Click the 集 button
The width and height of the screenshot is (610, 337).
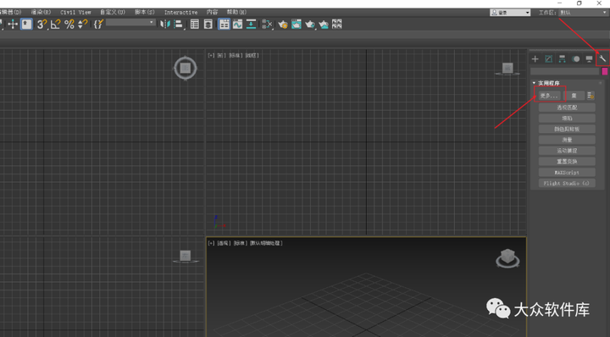[x=574, y=95]
